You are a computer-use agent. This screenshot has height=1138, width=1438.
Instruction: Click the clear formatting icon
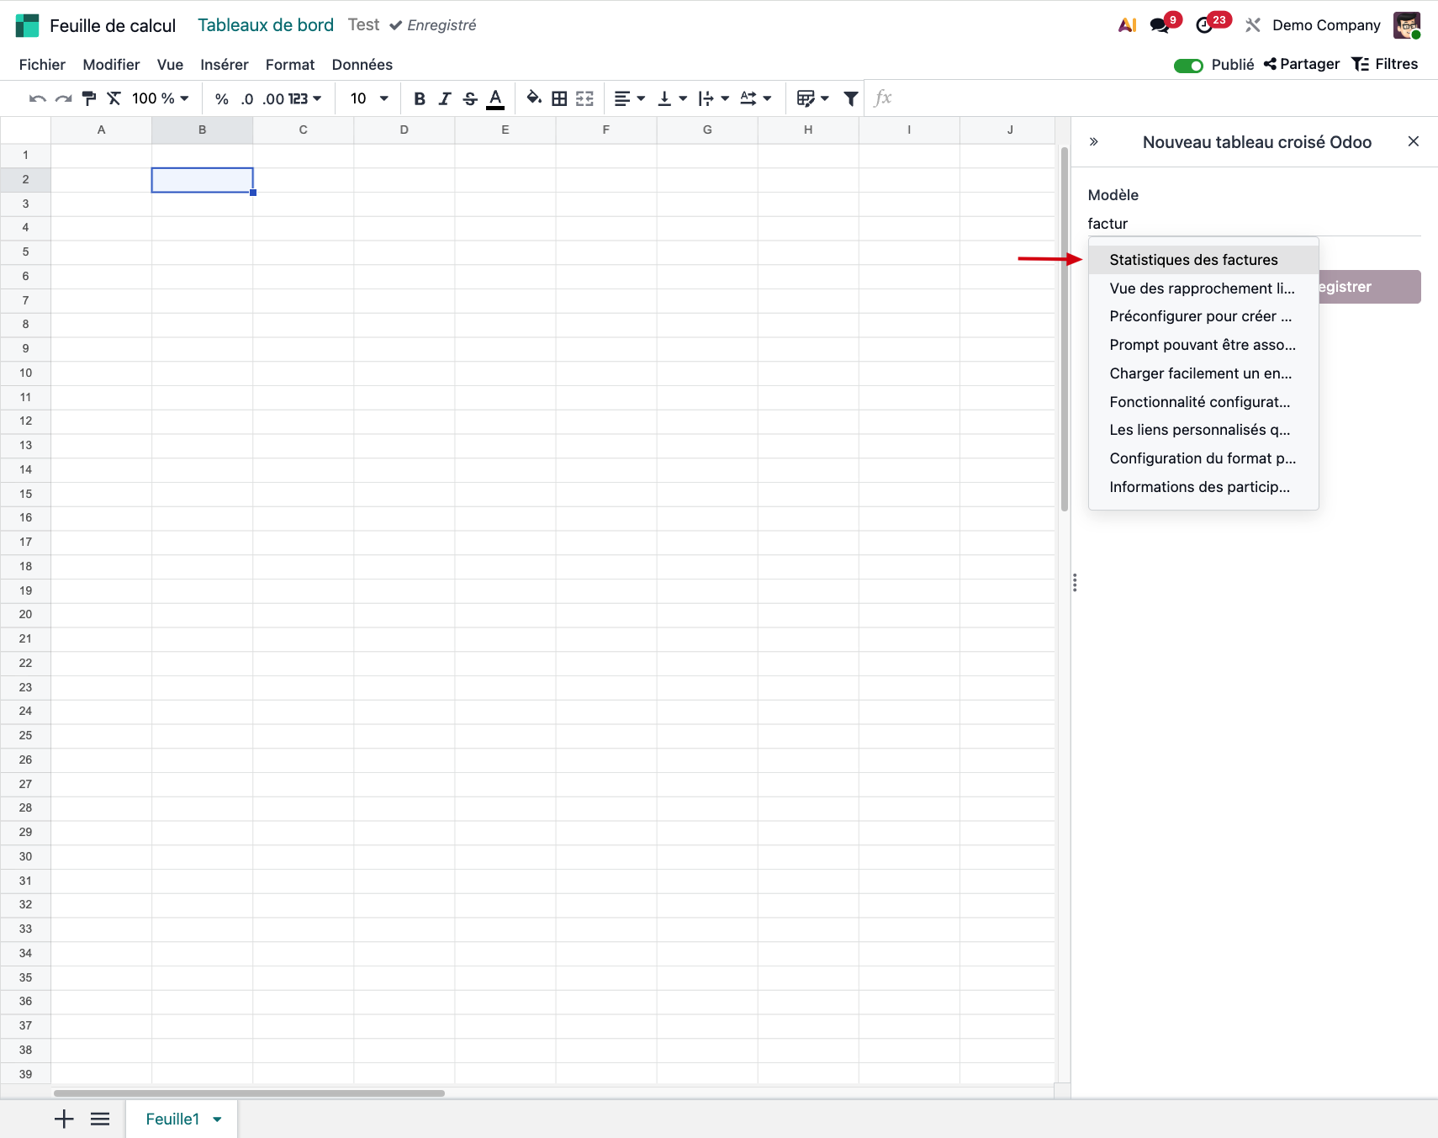114,98
